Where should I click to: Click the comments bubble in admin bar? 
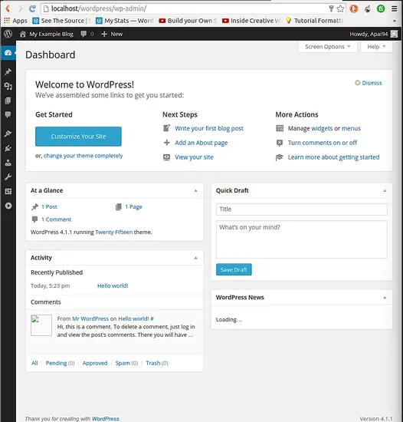click(84, 34)
